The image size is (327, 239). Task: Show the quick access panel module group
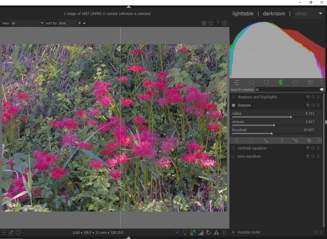(237, 82)
